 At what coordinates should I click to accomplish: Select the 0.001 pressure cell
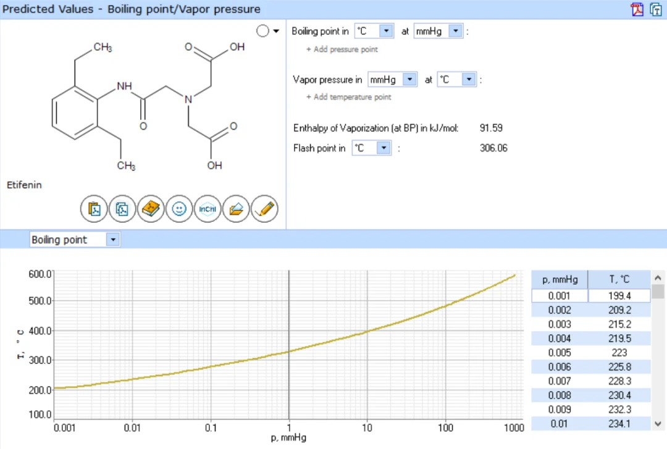point(560,296)
